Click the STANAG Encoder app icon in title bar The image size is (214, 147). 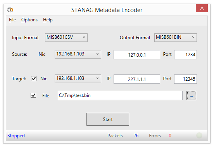pyautogui.click(x=10, y=10)
